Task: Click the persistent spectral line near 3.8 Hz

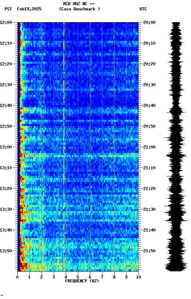Action: point(64,147)
